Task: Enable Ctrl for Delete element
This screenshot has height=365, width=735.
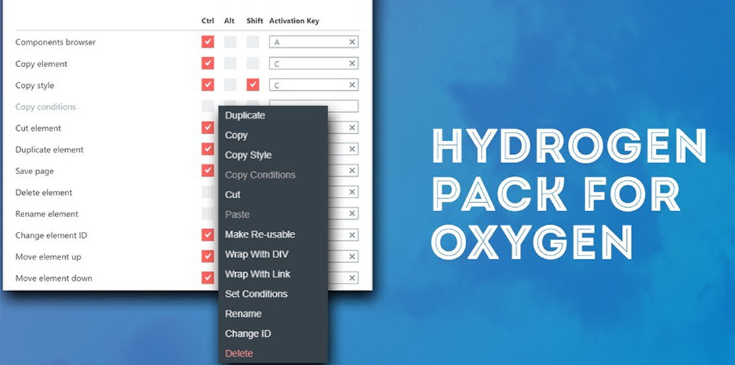Action: [x=208, y=192]
